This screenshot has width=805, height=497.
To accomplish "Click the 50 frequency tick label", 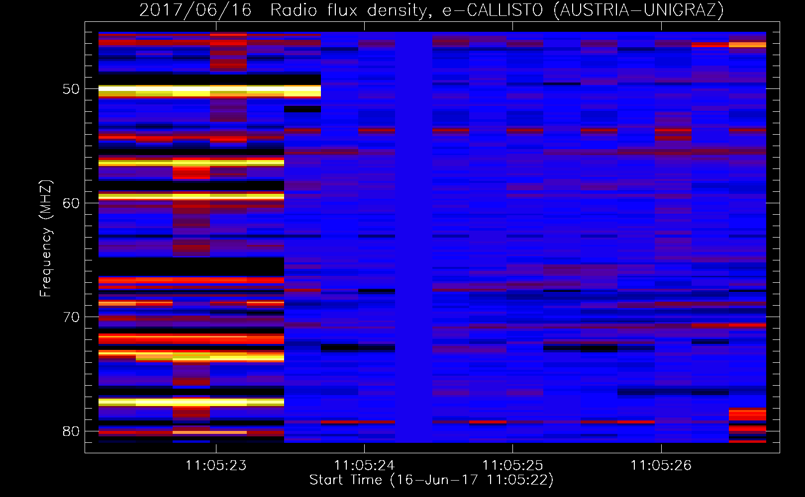I will coord(71,89).
